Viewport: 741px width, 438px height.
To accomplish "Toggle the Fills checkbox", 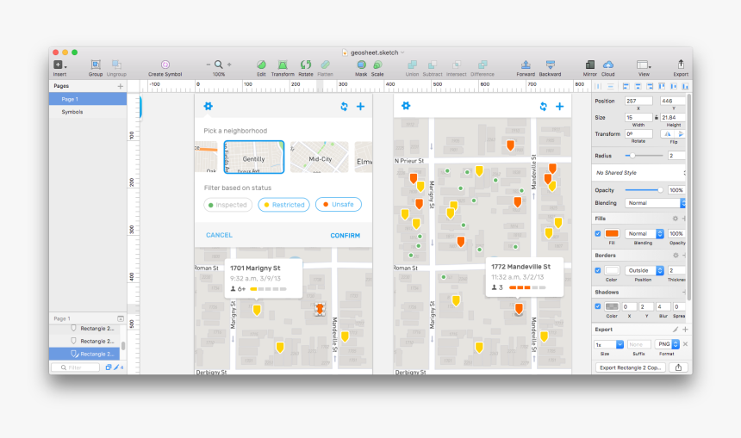I will (x=599, y=233).
